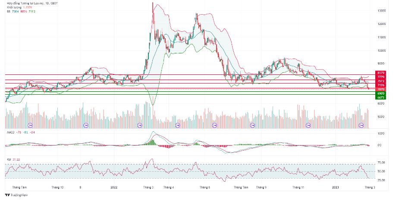The width and height of the screenshot is (399, 201).
Task: Select the green 6900 support level label
Action: [381, 93]
